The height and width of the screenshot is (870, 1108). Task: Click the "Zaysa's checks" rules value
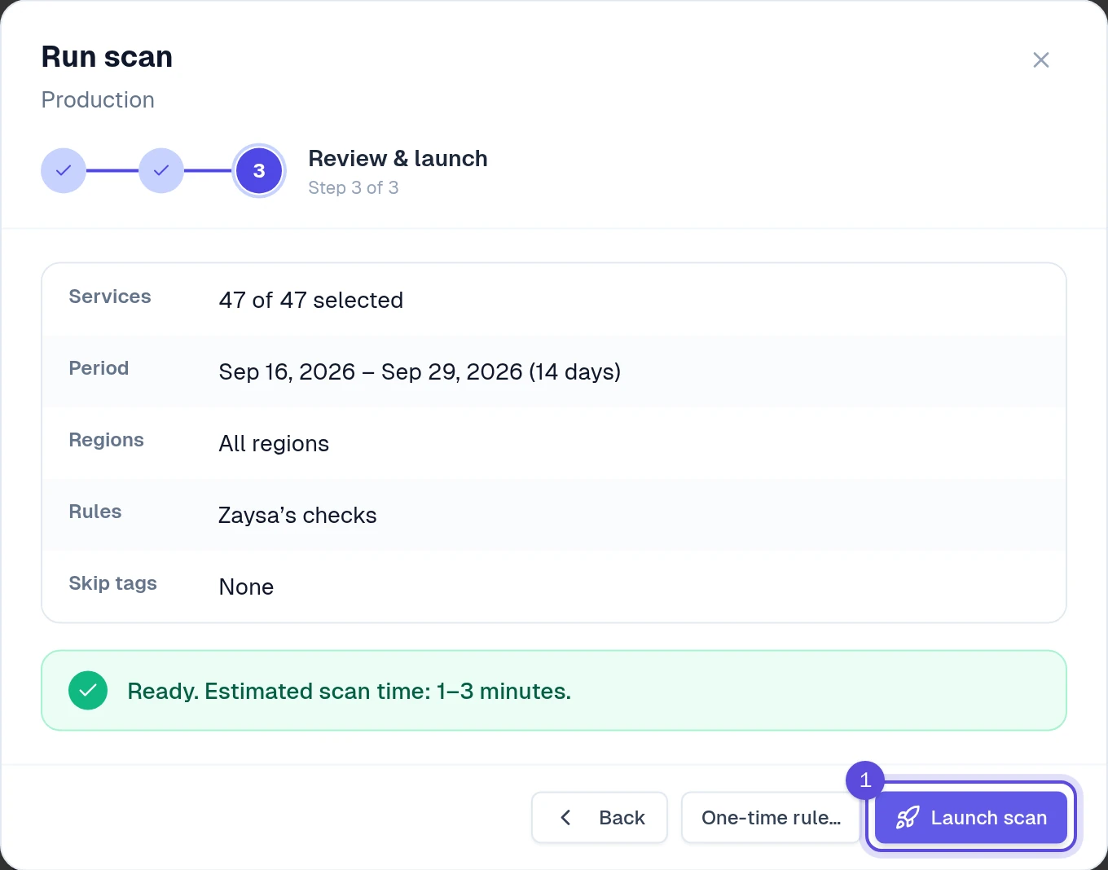point(297,515)
